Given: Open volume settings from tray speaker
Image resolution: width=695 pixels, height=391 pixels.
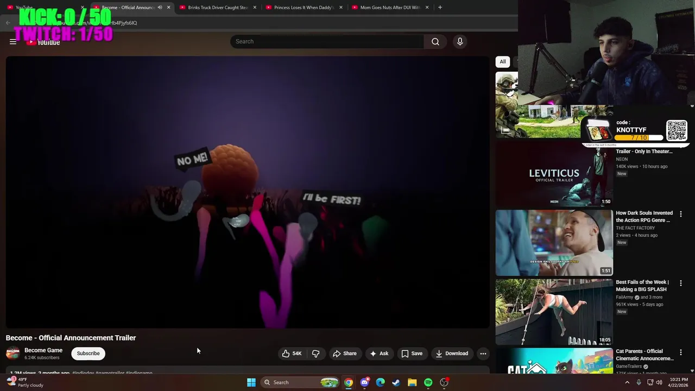Looking at the screenshot, I should pos(659,382).
